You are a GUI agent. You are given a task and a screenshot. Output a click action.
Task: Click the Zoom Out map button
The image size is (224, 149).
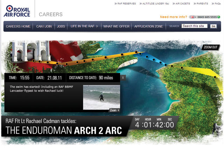(x=210, y=47)
